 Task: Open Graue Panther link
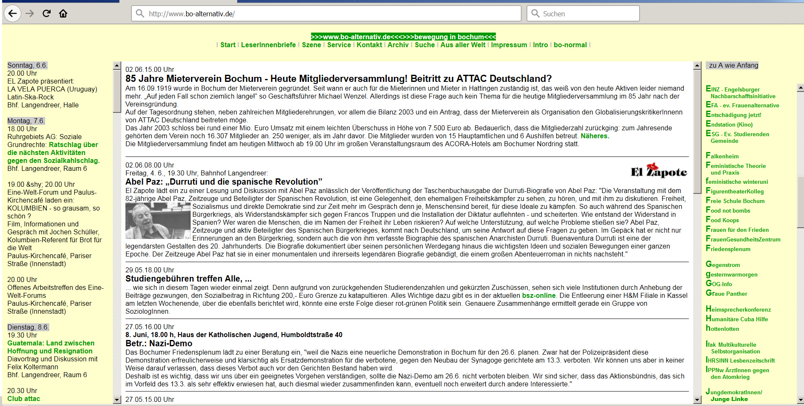tap(726, 293)
